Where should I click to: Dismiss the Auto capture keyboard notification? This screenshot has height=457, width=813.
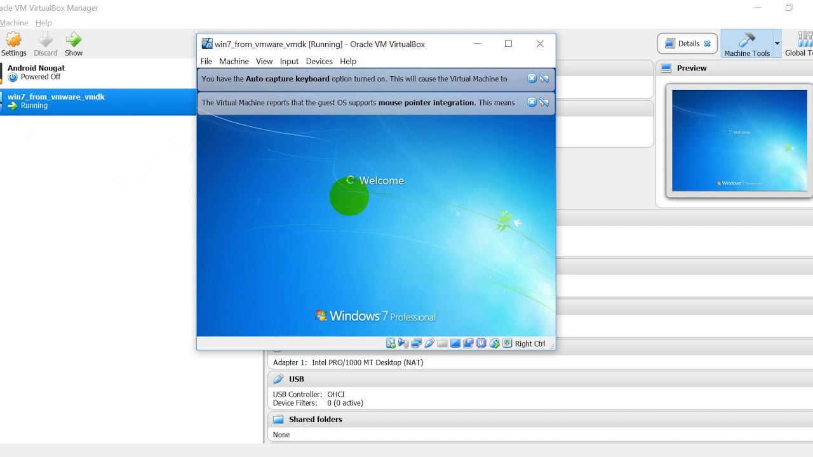(532, 79)
